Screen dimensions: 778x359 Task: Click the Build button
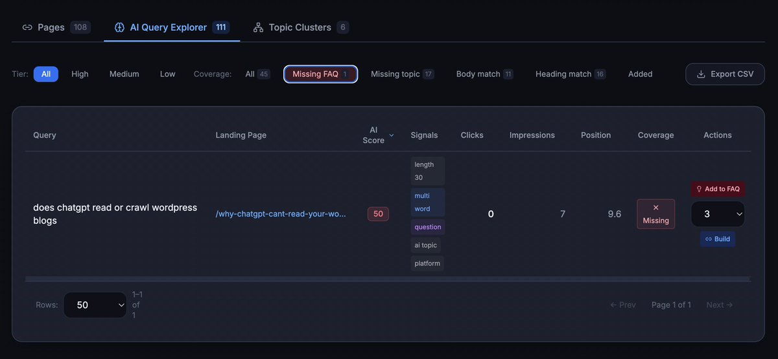coord(718,239)
